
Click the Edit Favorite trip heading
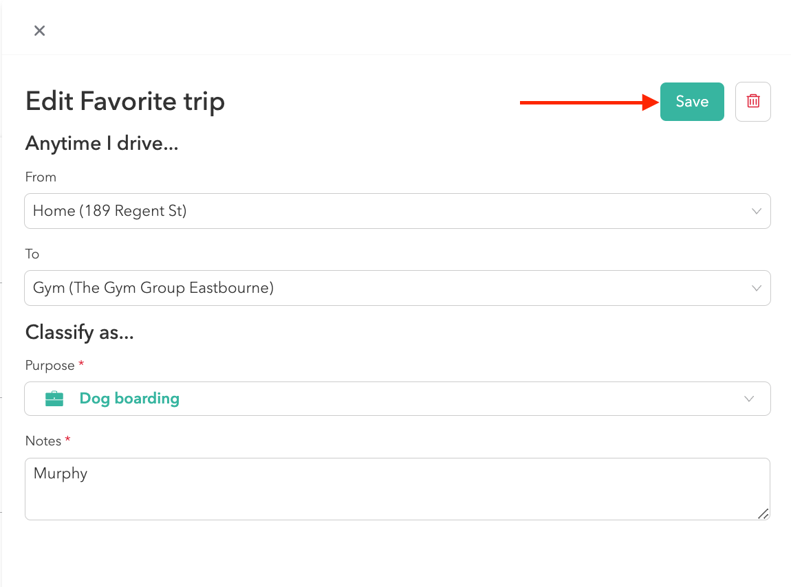coord(125,102)
